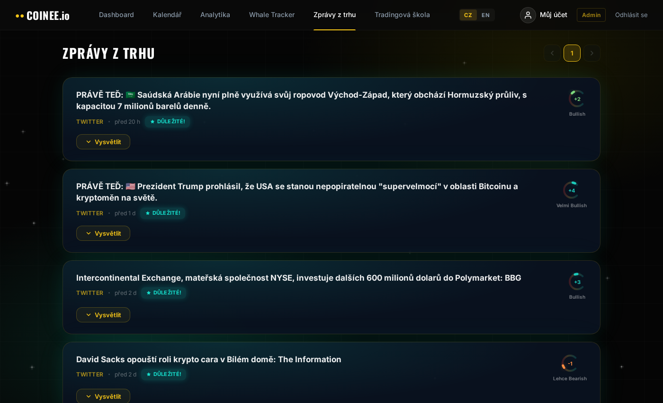Image resolution: width=663 pixels, height=403 pixels.
Task: Open the Whale Tracker section
Action: point(272,15)
